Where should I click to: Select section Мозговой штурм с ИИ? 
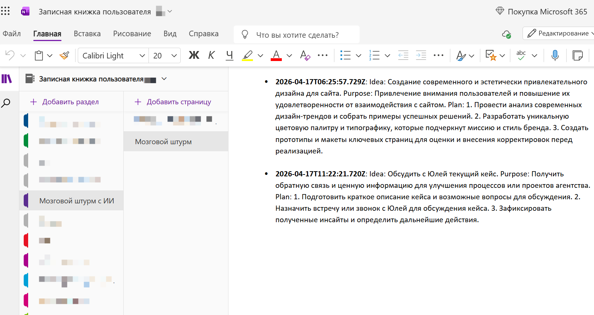[x=71, y=201]
